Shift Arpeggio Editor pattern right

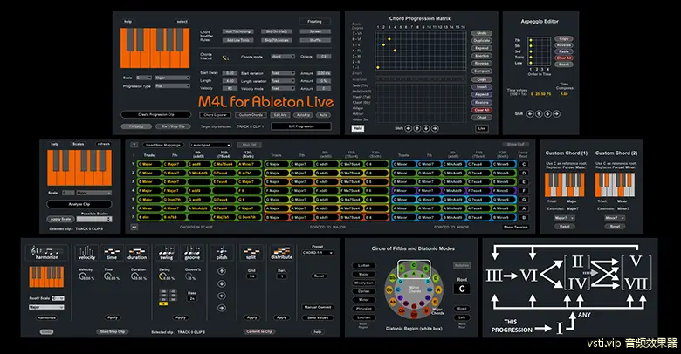pos(556,113)
